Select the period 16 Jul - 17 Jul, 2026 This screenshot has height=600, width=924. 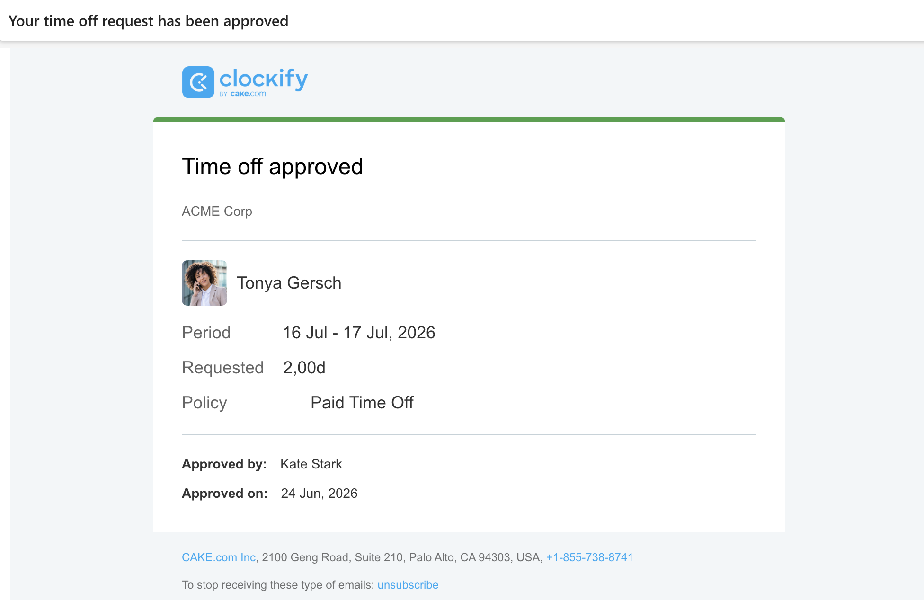(359, 333)
